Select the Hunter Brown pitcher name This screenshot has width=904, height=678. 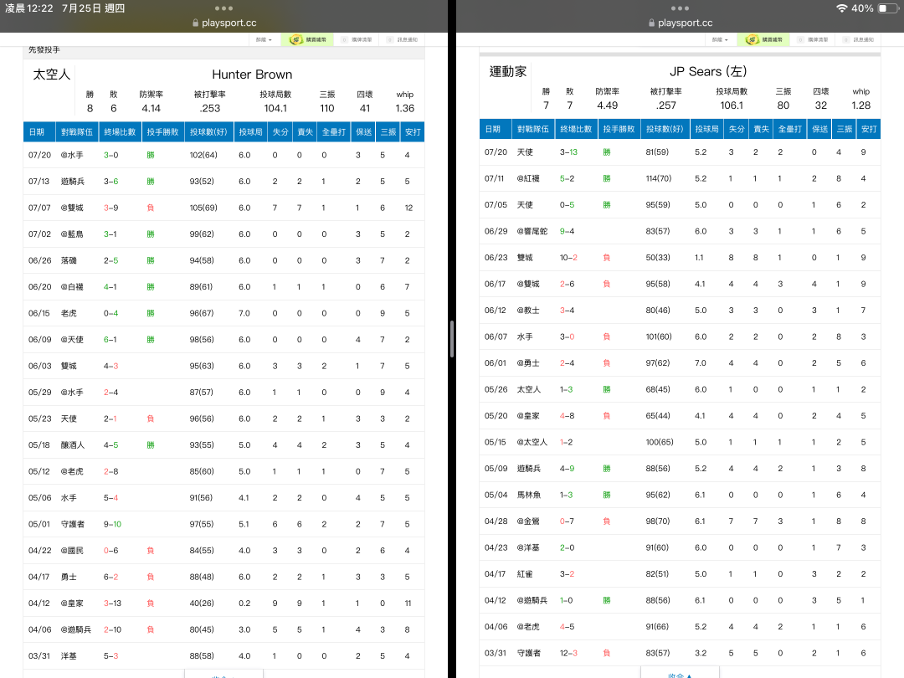(x=252, y=74)
